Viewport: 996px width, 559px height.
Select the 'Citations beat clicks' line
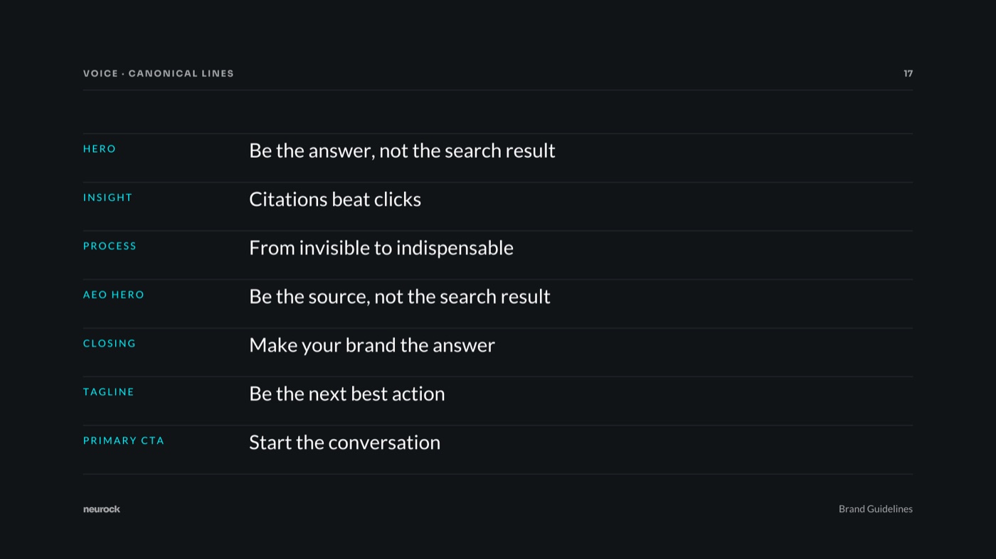point(335,200)
